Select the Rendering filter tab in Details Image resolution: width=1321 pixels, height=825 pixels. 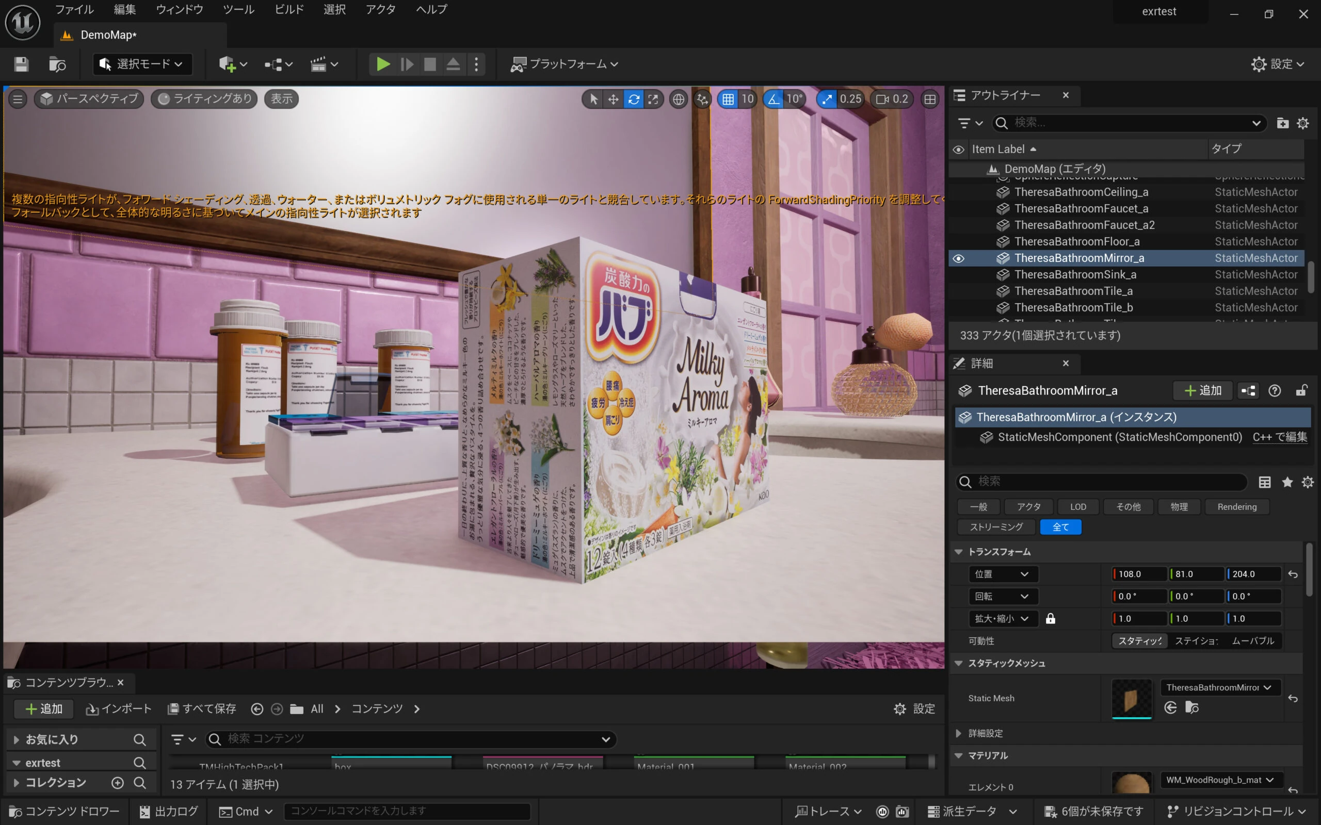[x=1236, y=507]
